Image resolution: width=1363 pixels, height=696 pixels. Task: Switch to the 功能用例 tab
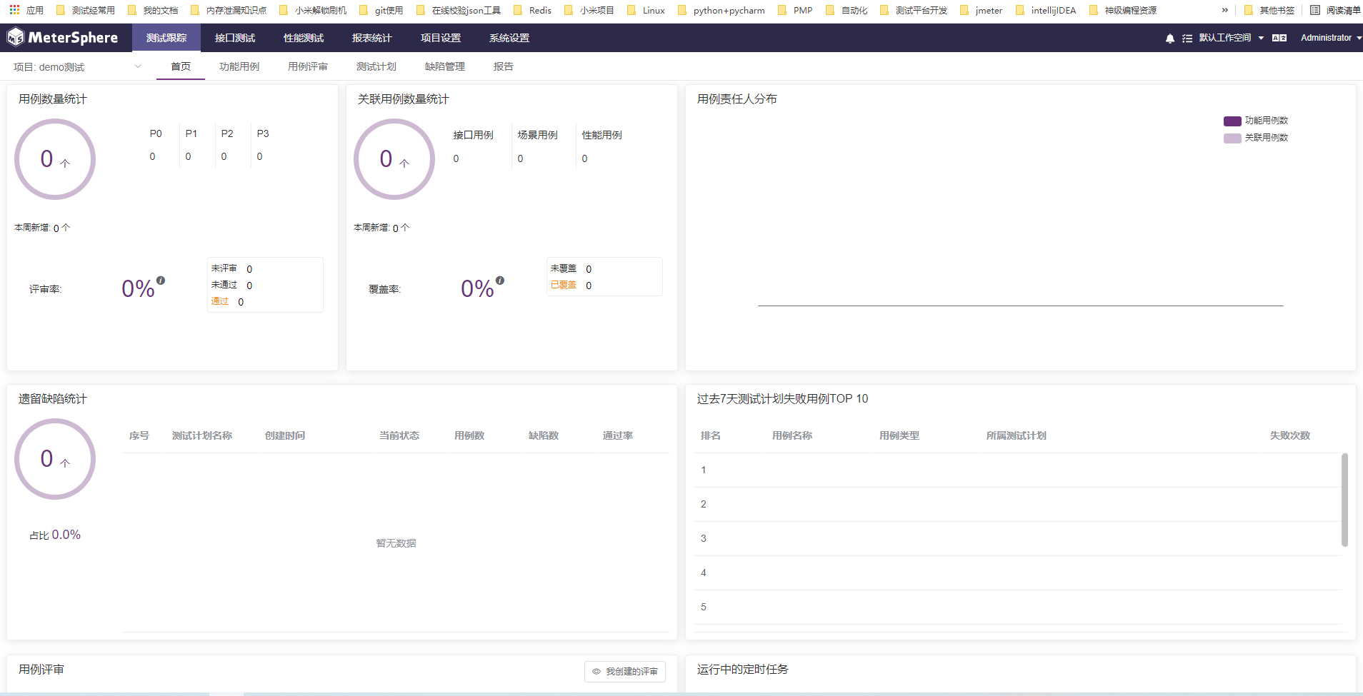coord(239,66)
